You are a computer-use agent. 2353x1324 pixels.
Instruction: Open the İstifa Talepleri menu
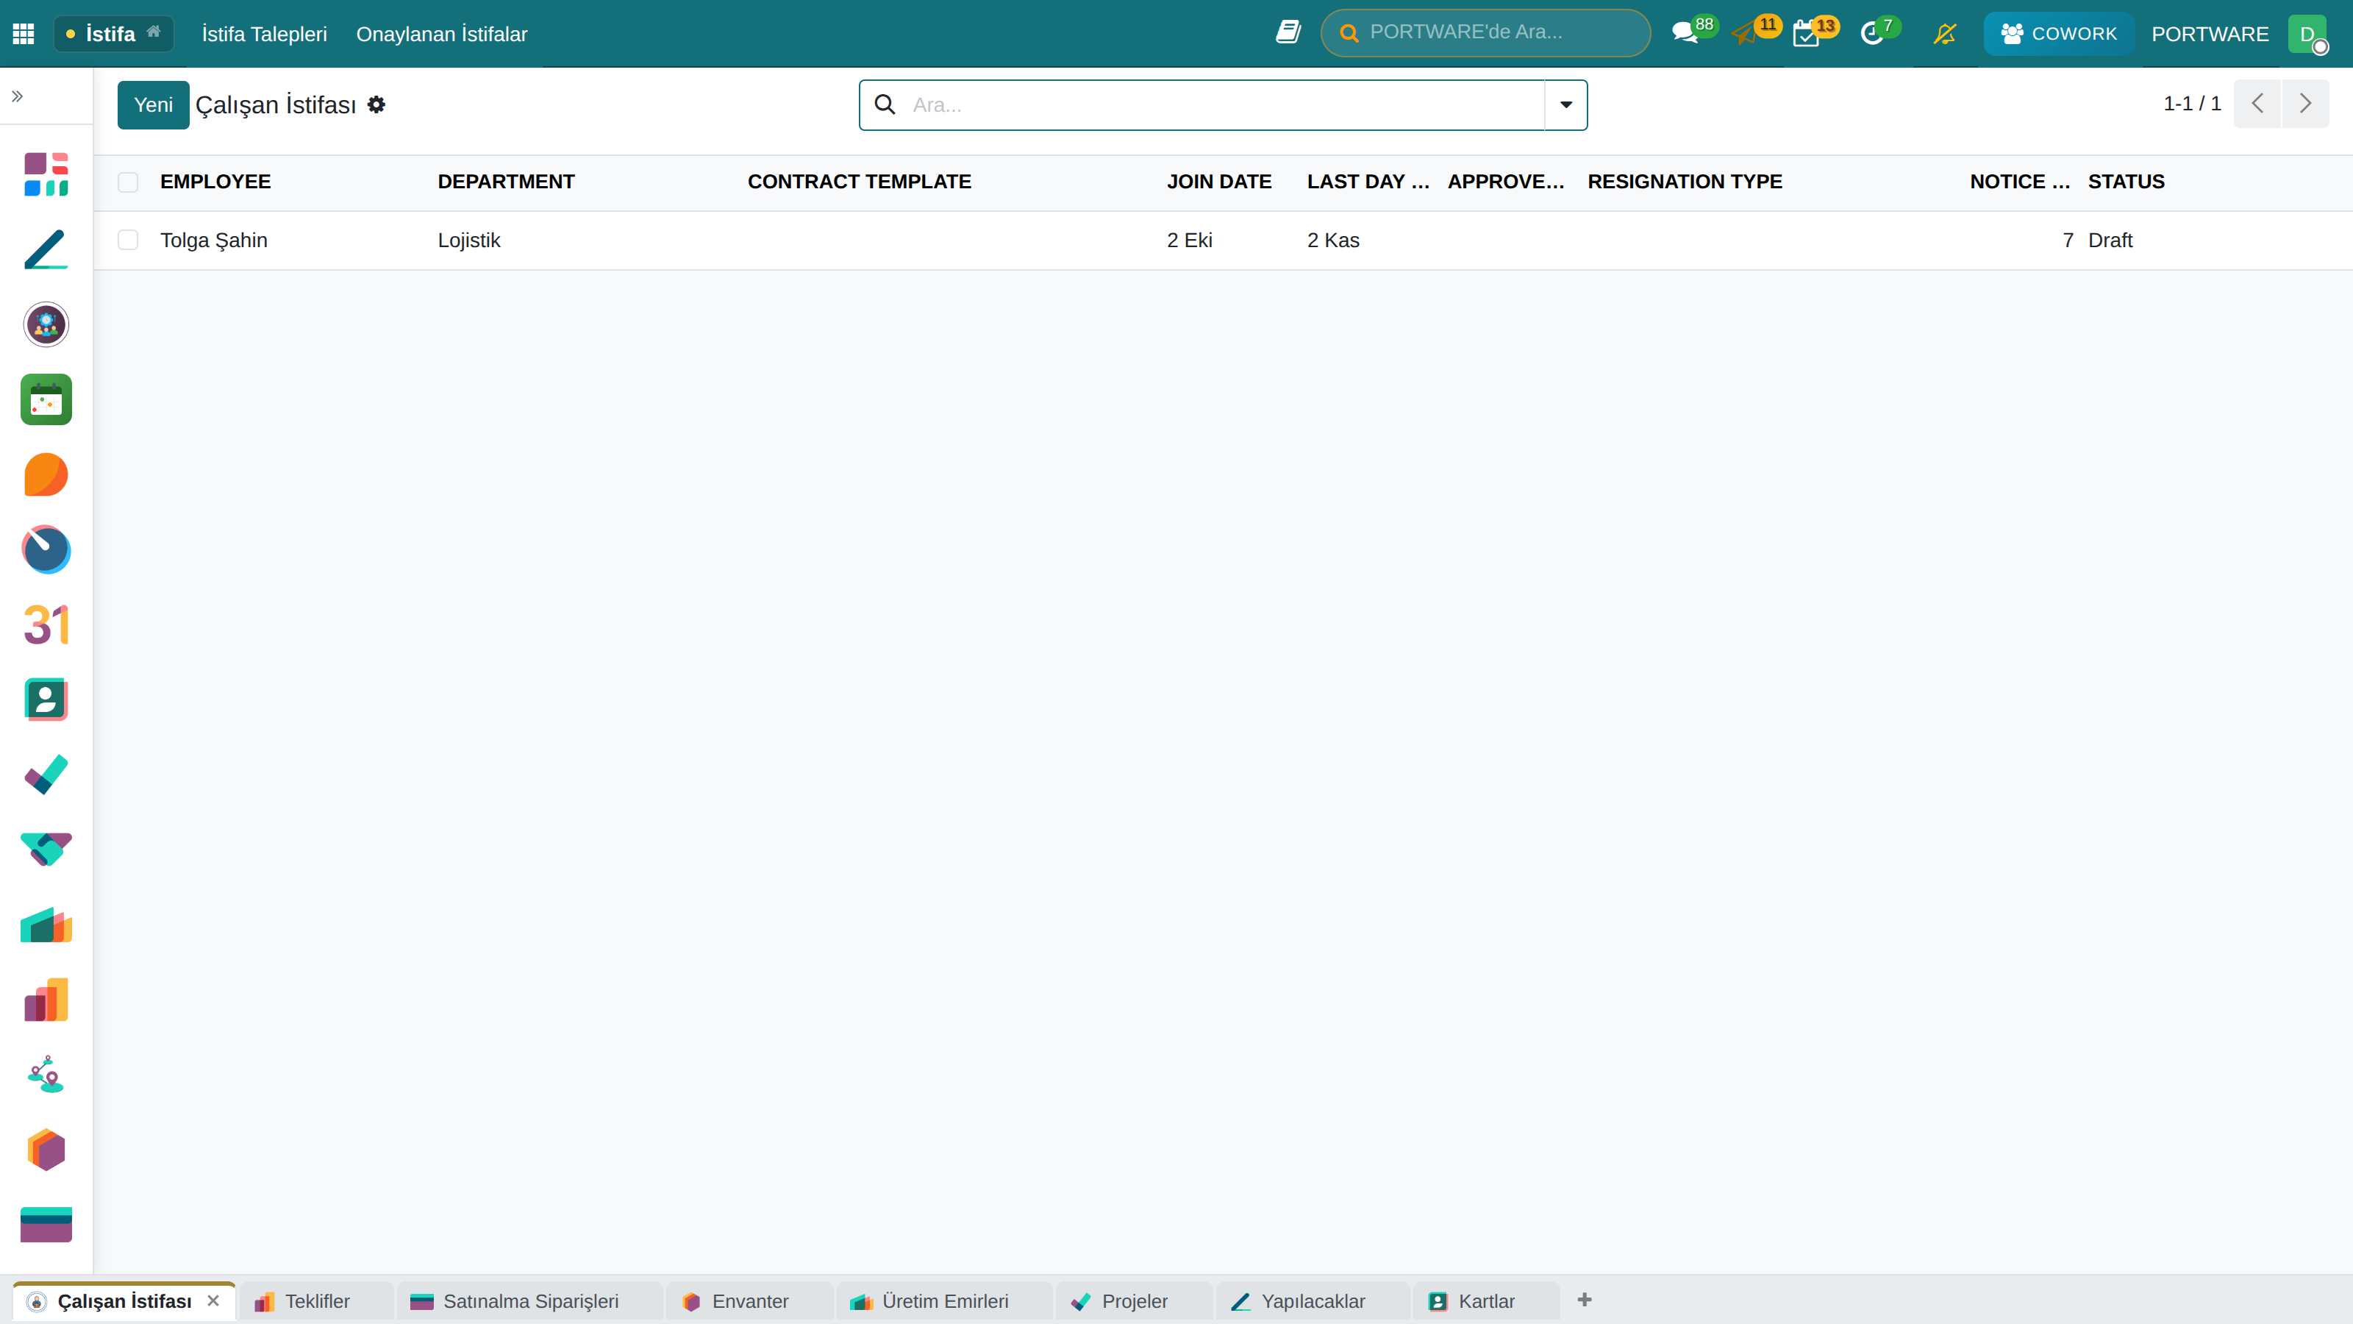click(x=264, y=34)
